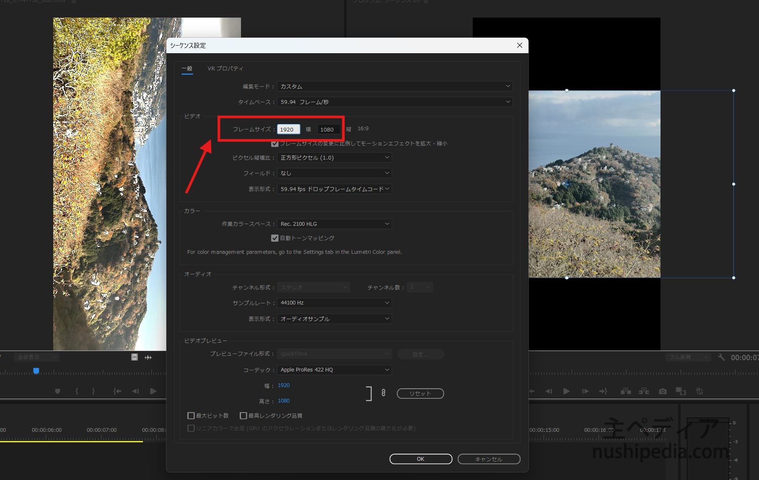Click the Lift button in program monitor
This screenshot has width=759, height=480.
[x=626, y=391]
